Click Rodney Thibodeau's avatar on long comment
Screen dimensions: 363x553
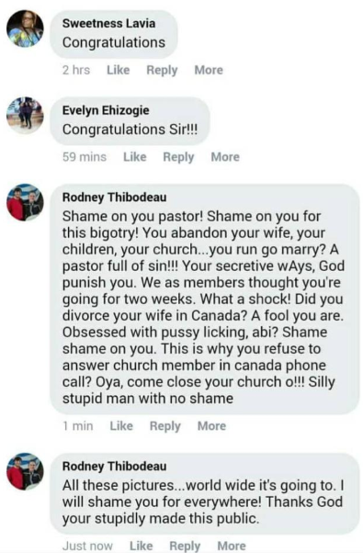click(25, 202)
